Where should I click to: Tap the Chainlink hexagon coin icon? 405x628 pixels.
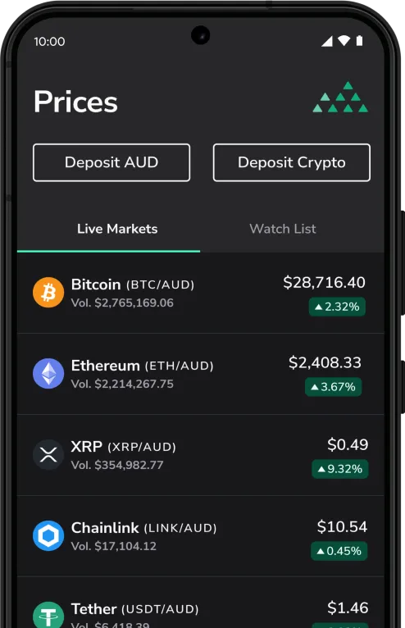click(x=48, y=535)
